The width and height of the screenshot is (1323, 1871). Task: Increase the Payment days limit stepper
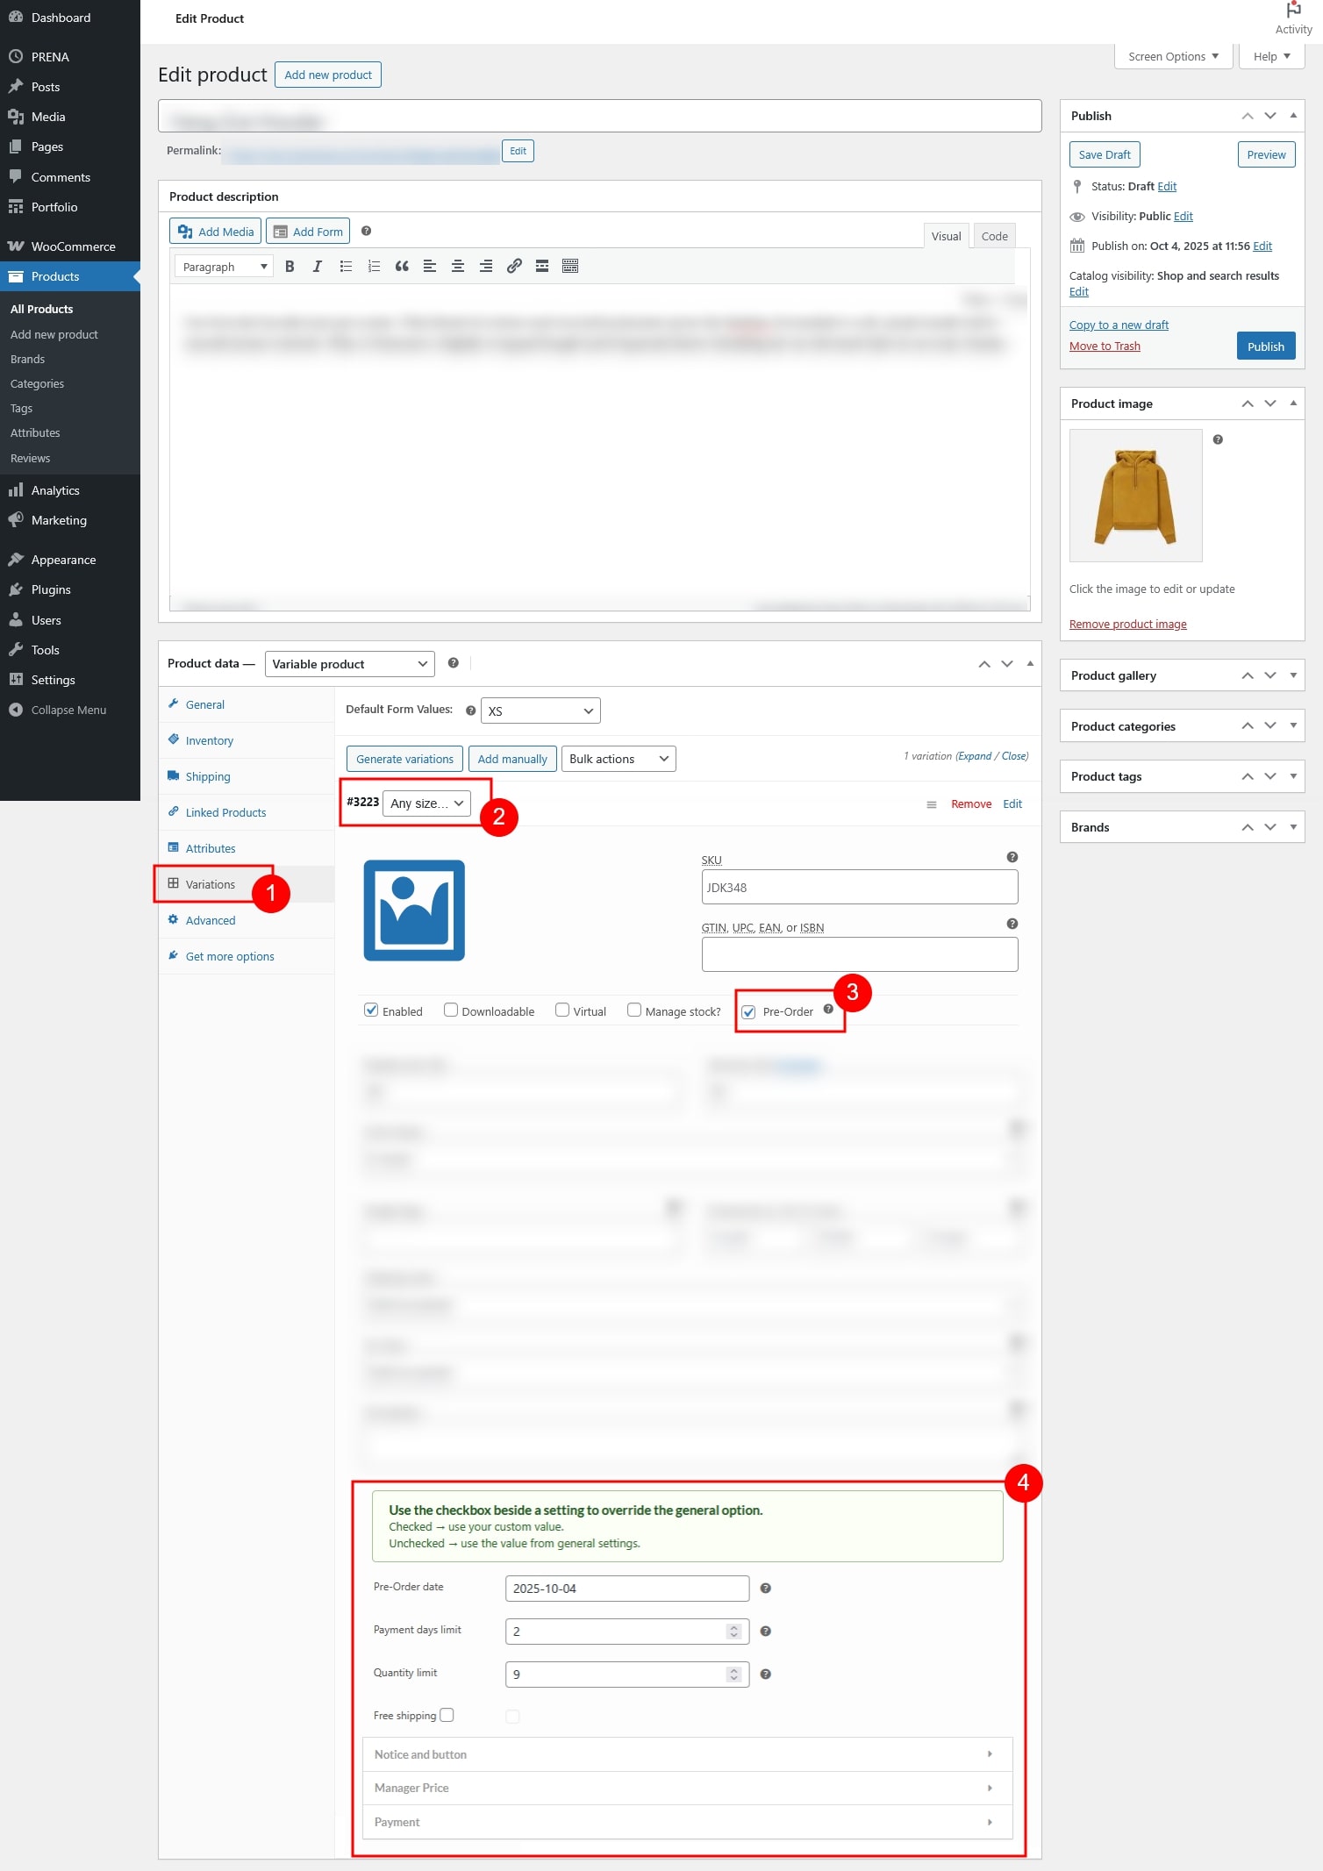click(x=734, y=1627)
